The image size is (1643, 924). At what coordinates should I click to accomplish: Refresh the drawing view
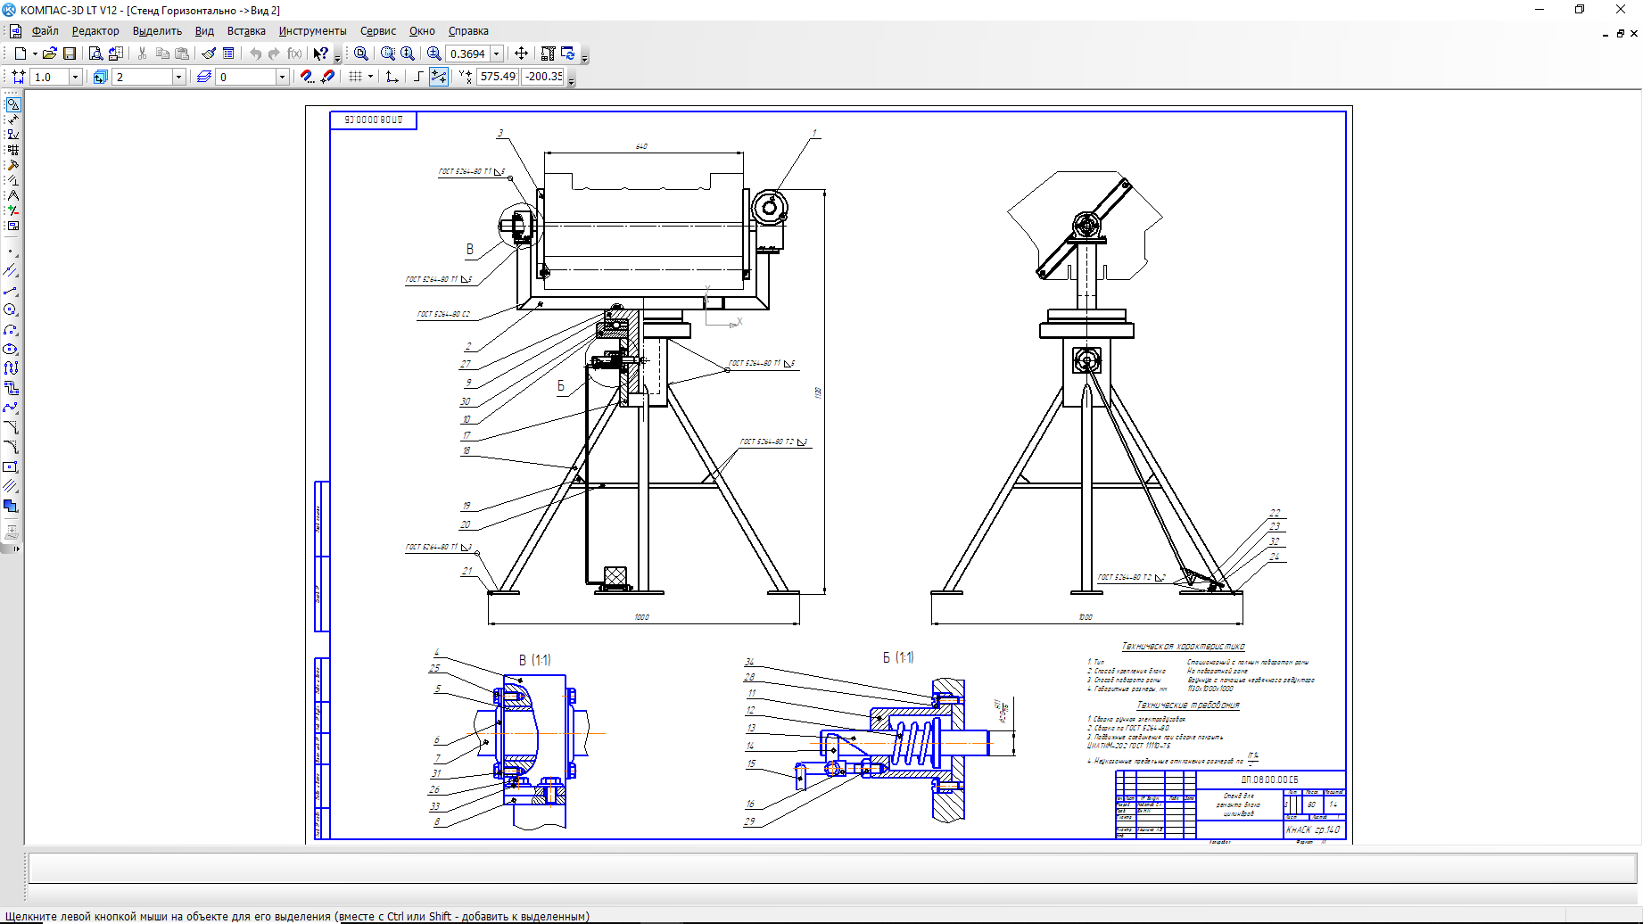coord(567,54)
